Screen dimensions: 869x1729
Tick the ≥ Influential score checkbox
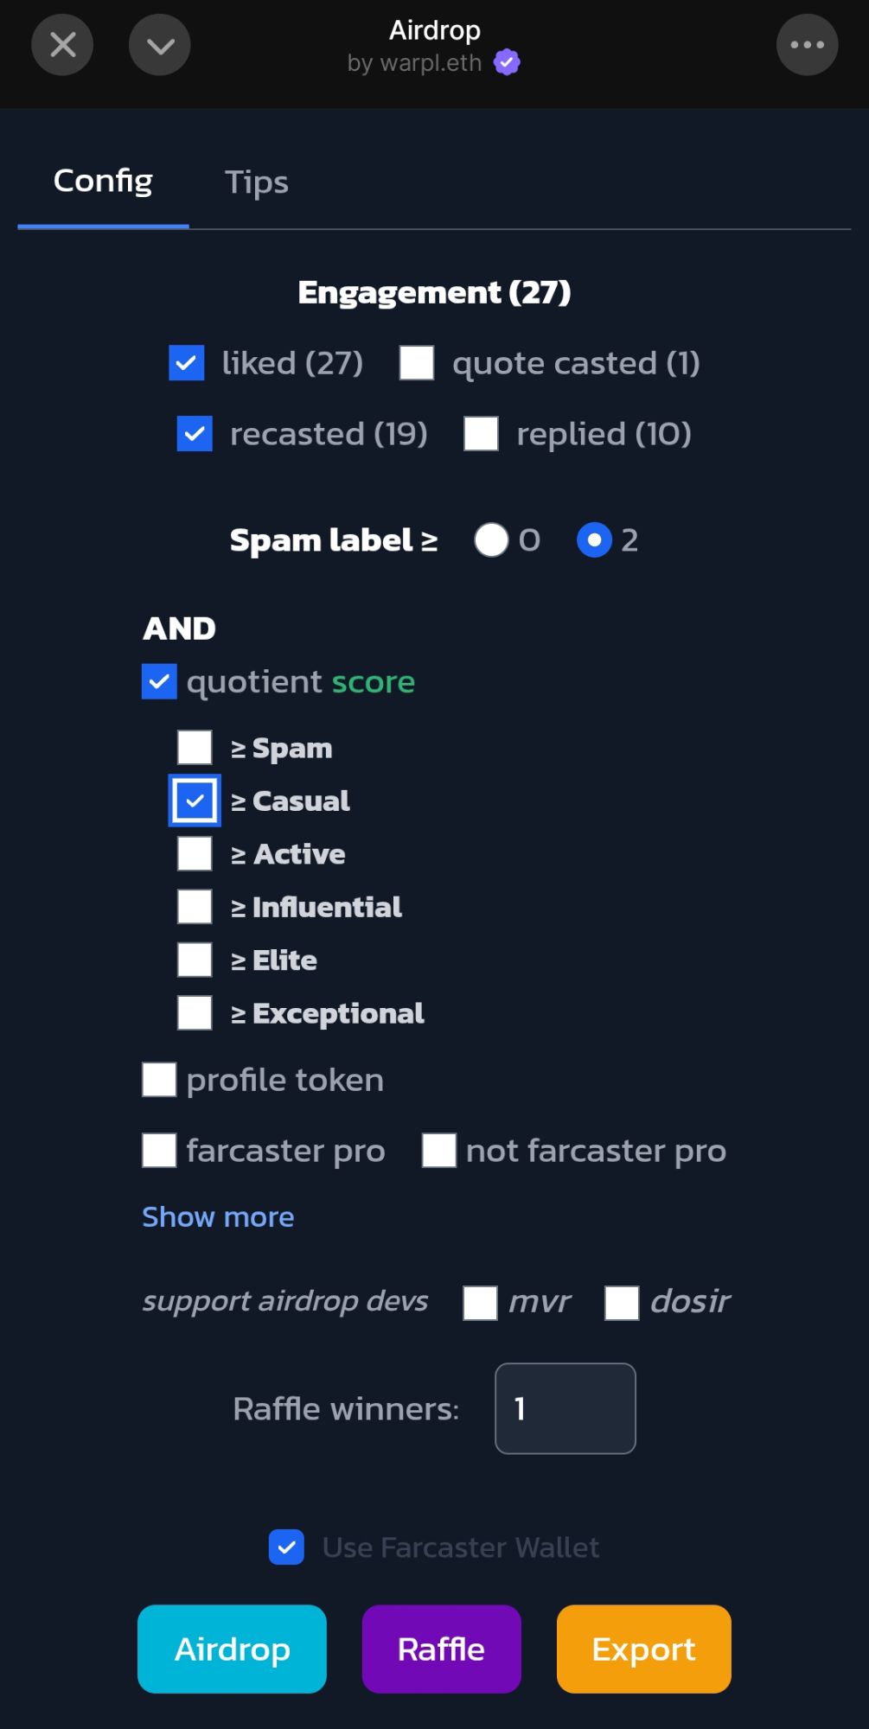point(195,907)
